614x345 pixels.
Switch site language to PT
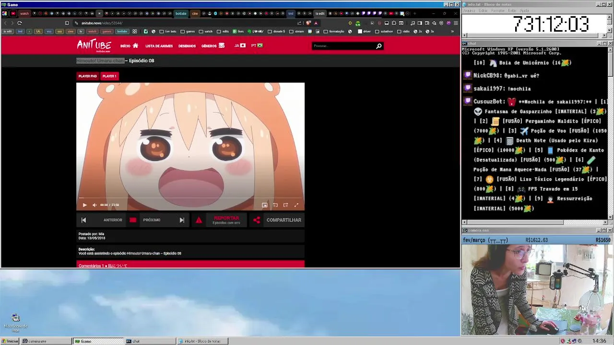pos(257,46)
